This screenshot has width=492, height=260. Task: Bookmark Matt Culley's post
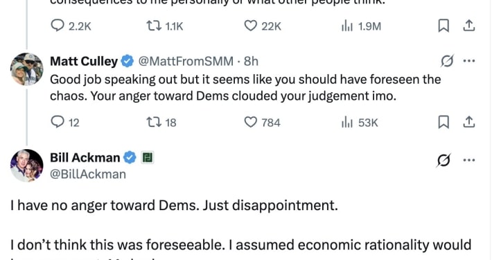click(x=443, y=122)
